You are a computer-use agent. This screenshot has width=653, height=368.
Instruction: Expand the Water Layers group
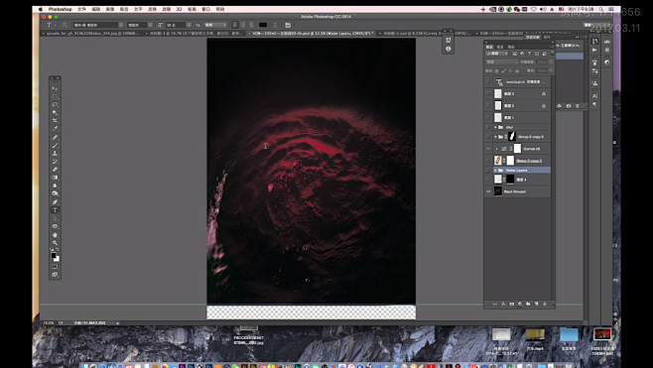pyautogui.click(x=495, y=171)
